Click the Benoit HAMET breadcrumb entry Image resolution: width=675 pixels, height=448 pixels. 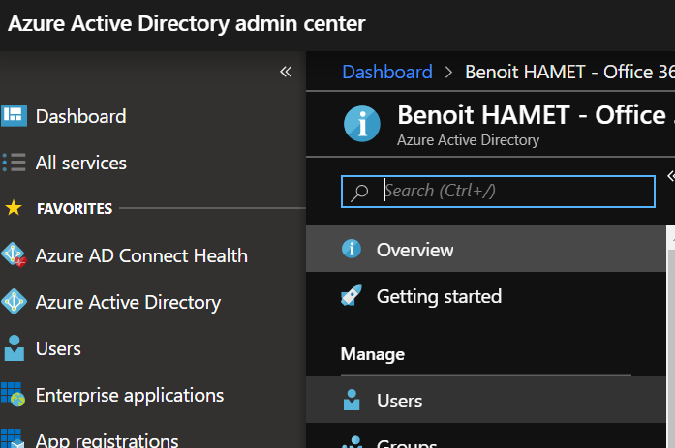point(565,72)
